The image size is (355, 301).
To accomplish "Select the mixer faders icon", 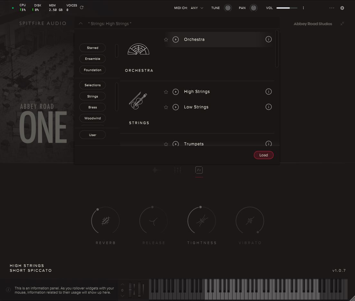I will [177, 170].
